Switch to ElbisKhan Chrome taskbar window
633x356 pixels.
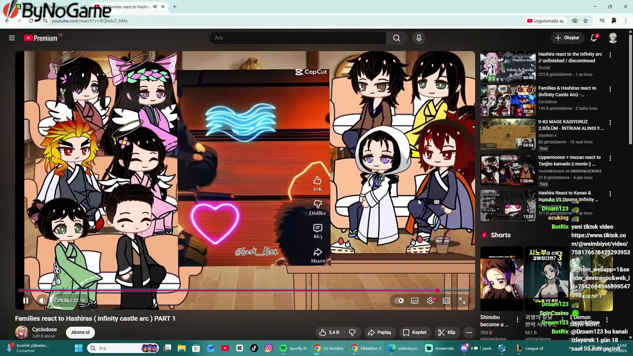pos(366,348)
